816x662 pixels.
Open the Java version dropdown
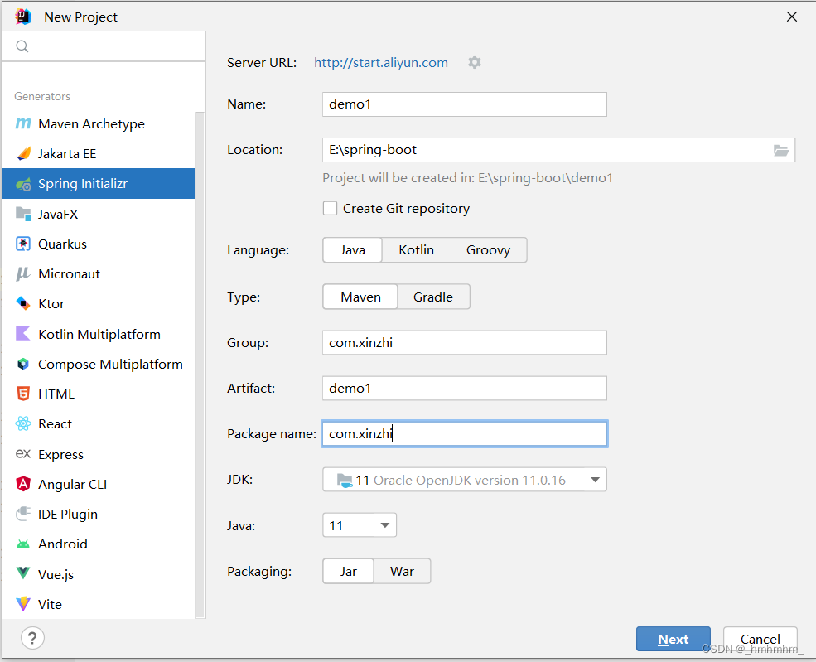(x=360, y=525)
